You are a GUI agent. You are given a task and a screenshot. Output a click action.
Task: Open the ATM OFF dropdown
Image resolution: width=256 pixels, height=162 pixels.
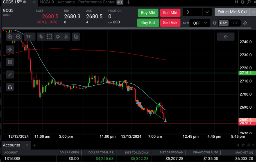(x=199, y=23)
